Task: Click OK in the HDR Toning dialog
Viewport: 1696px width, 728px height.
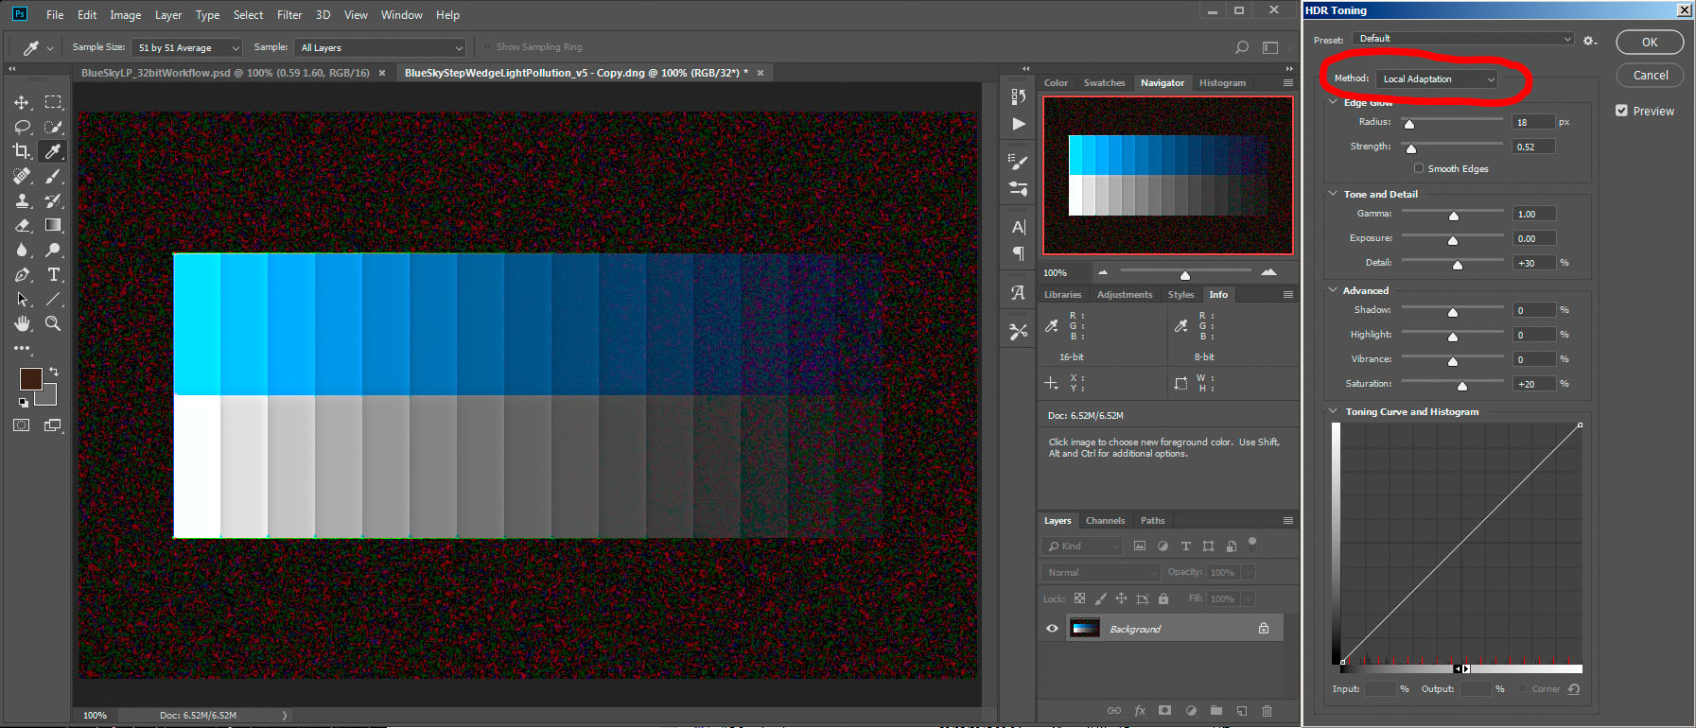Action: (x=1649, y=43)
